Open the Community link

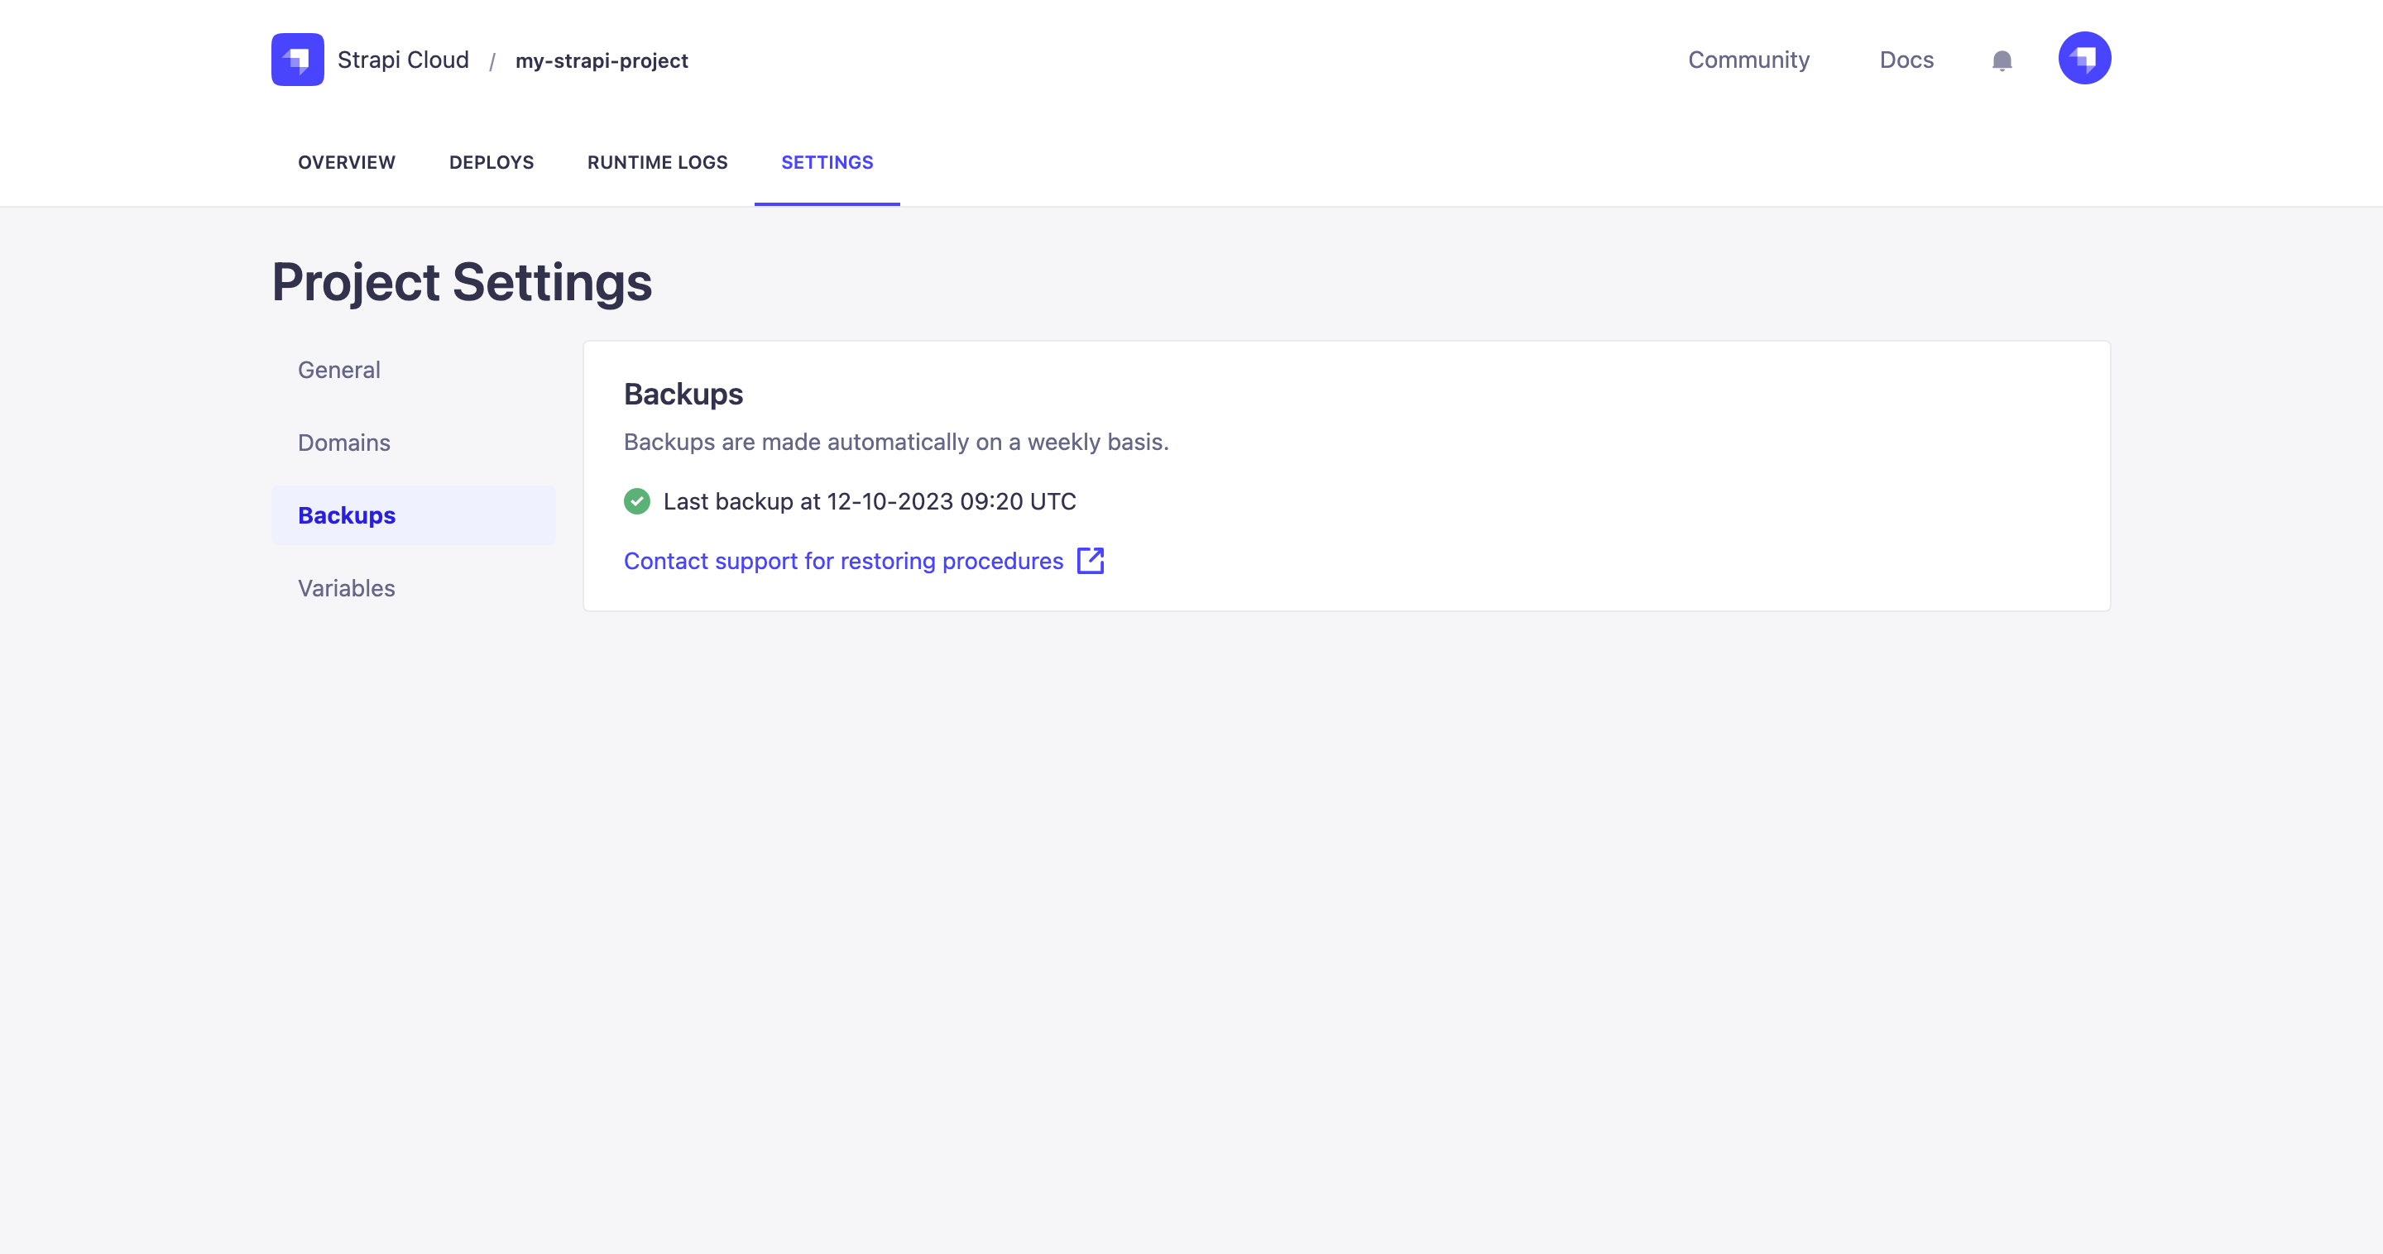pyautogui.click(x=1748, y=60)
